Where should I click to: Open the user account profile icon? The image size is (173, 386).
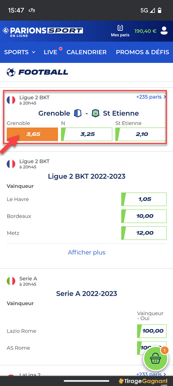(x=164, y=31)
